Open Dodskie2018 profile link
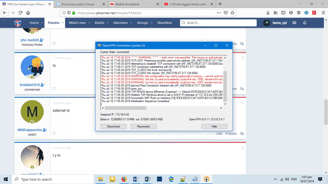The image size is (328, 184). click(30, 85)
